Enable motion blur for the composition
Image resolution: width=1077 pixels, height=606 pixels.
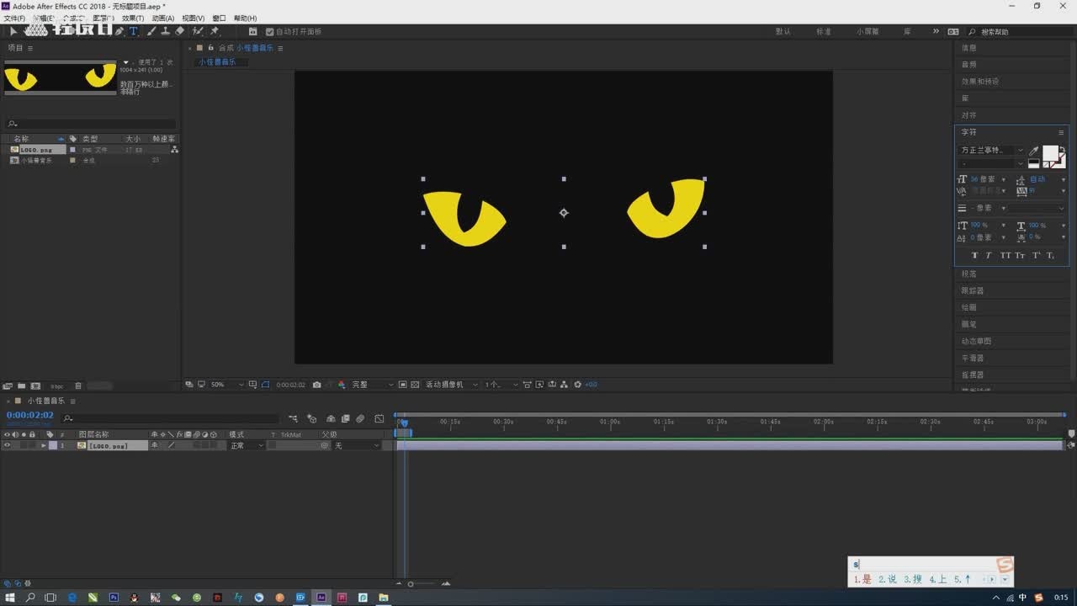point(360,418)
